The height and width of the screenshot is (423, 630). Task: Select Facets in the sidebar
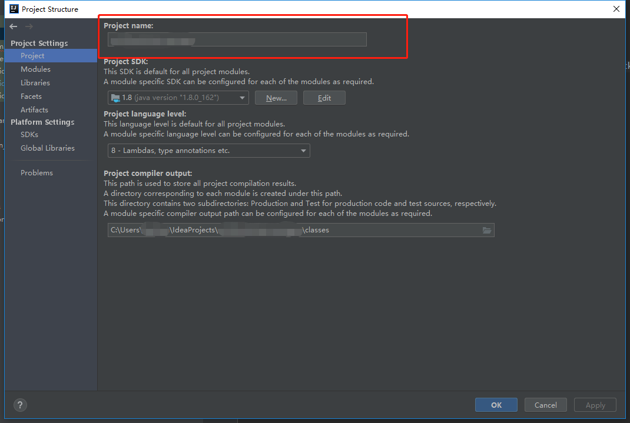coord(31,96)
